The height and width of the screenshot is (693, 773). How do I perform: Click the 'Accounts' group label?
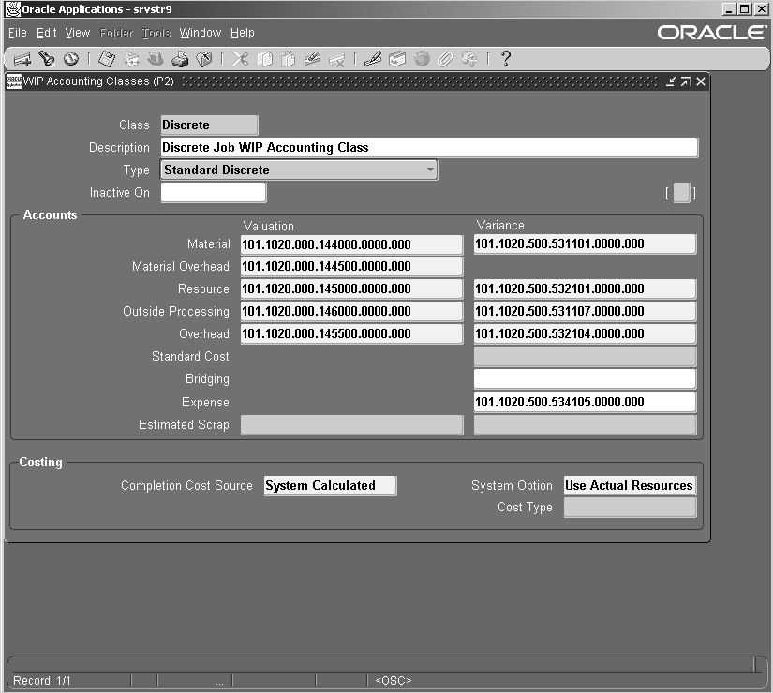point(51,214)
